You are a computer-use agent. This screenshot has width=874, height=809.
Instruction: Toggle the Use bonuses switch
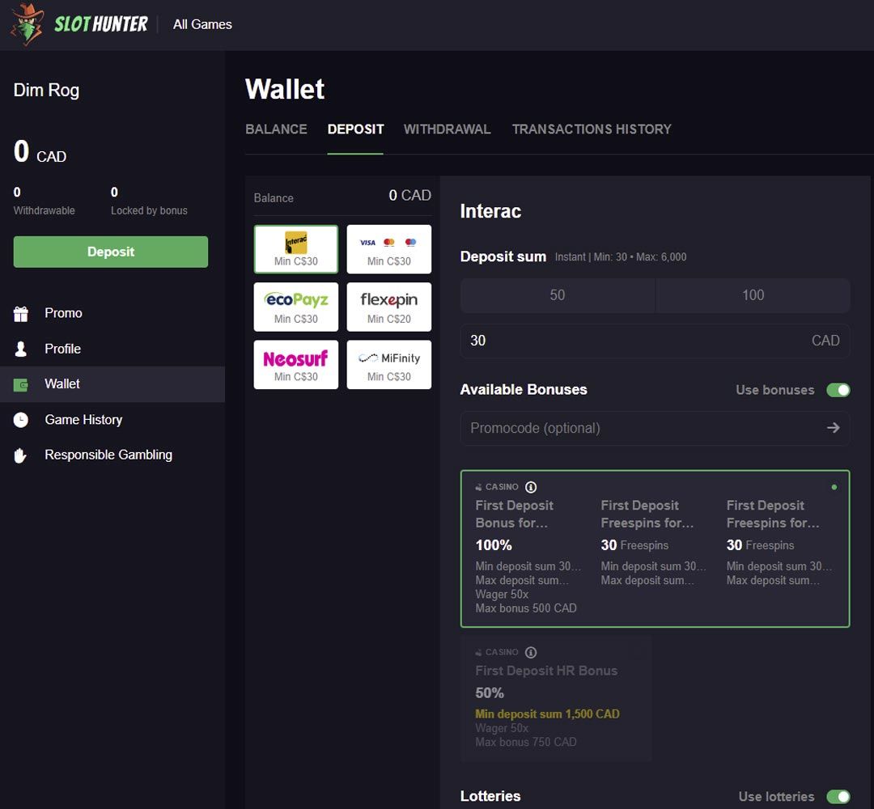click(x=838, y=390)
